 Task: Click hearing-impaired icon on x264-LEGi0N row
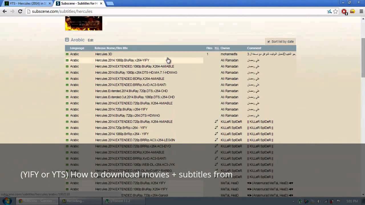(x=216, y=140)
